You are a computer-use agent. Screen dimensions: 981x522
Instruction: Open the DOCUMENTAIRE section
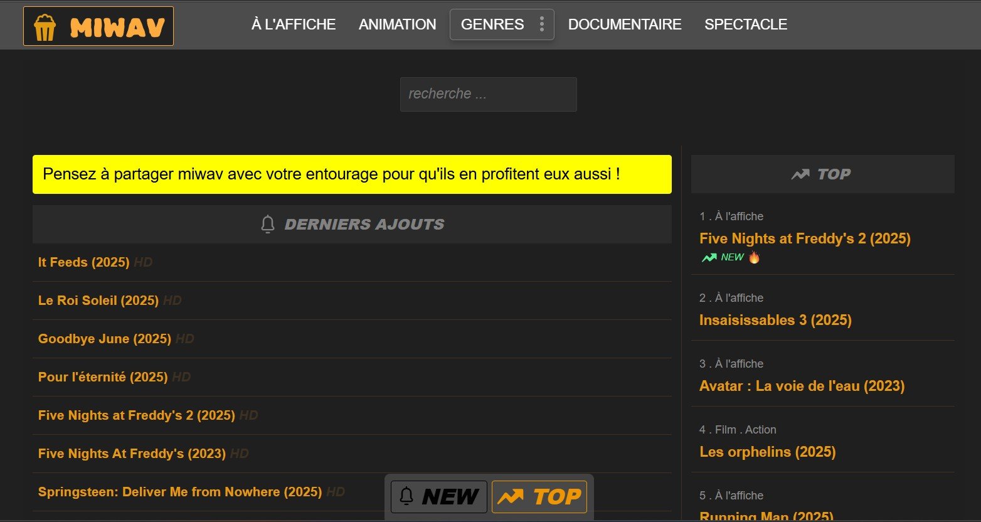(x=624, y=24)
